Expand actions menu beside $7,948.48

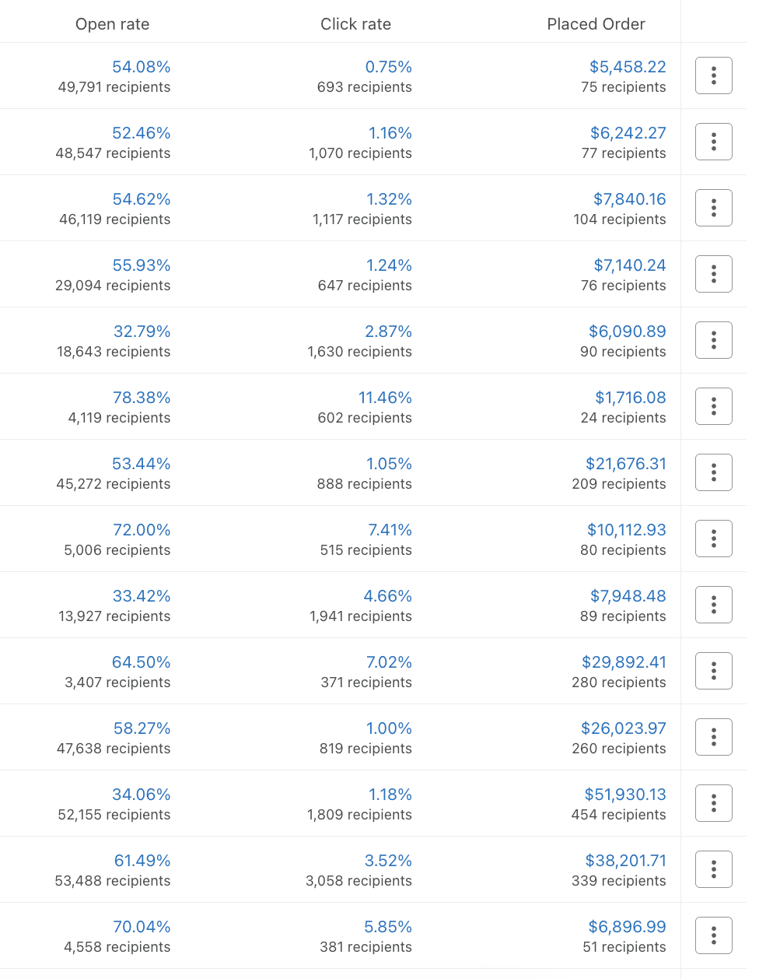[x=713, y=605]
